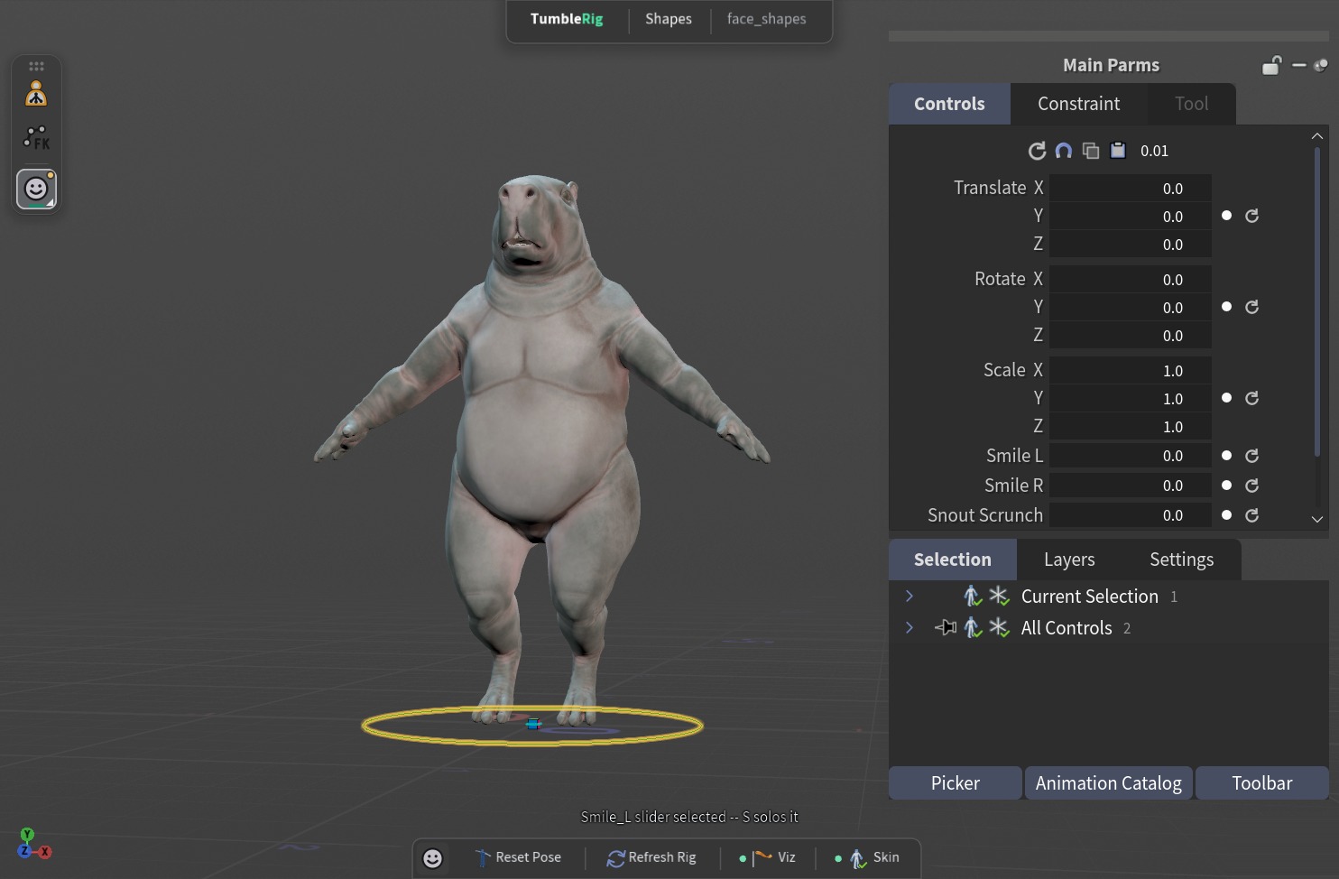Toggle the key dot for Snout Scrunch
Image resolution: width=1339 pixels, height=879 pixels.
coord(1226,515)
